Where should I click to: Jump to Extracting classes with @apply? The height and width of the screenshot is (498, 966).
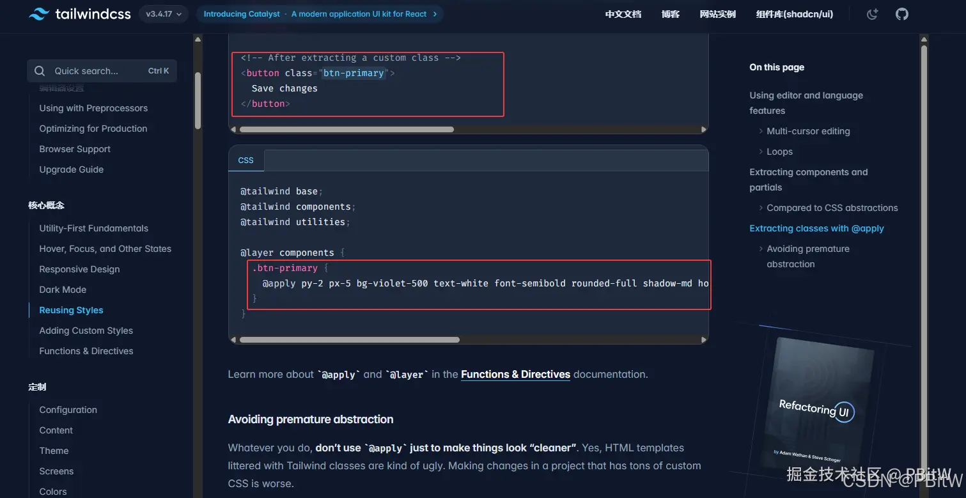click(816, 228)
